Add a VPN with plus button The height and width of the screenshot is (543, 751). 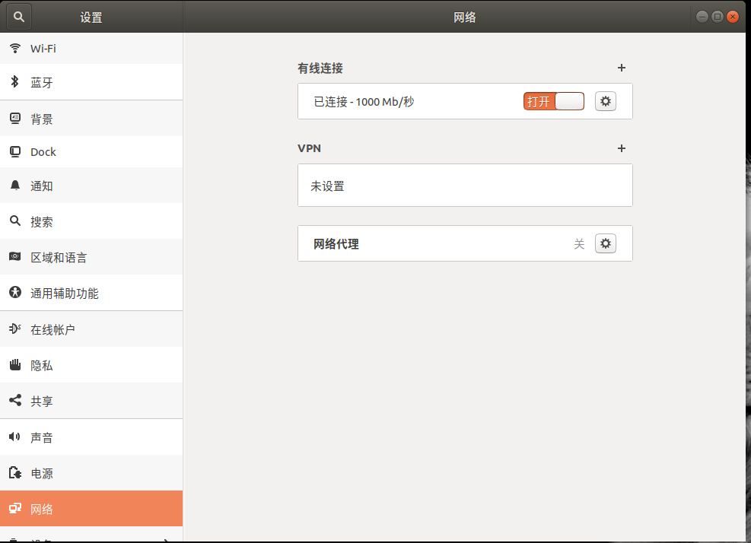[x=621, y=148]
